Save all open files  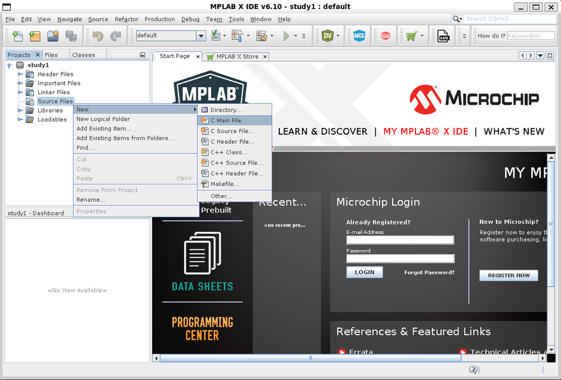pyautogui.click(x=72, y=36)
